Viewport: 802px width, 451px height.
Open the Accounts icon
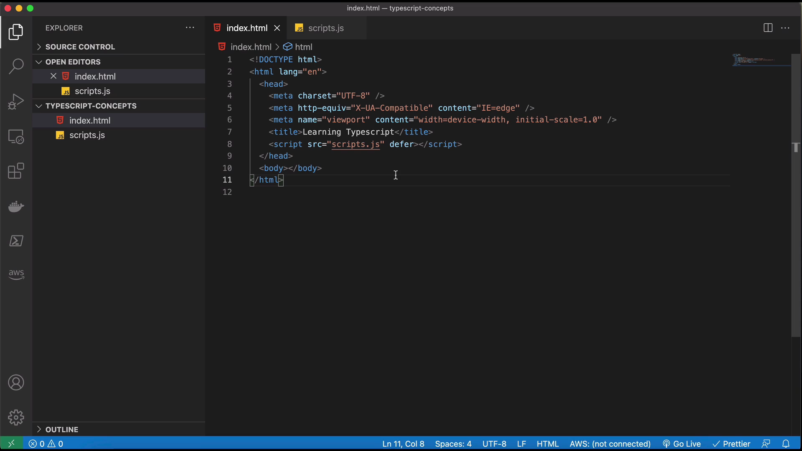tap(16, 383)
